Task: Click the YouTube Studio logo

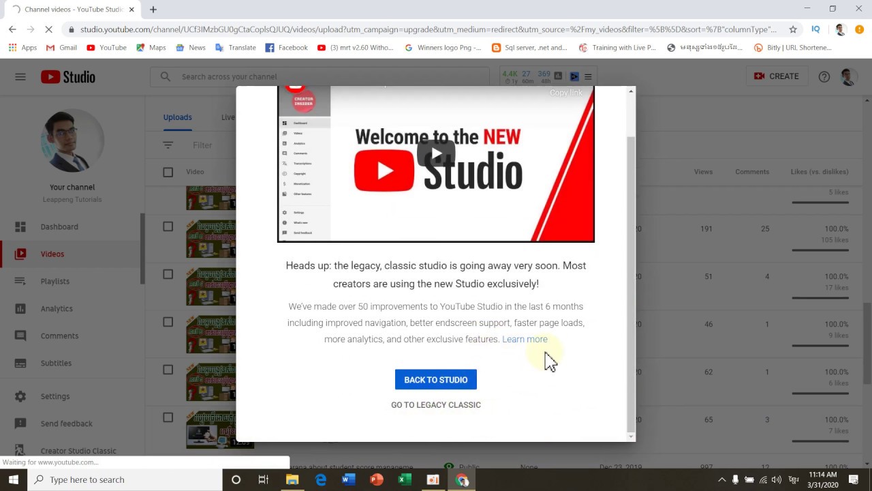Action: 68,77
